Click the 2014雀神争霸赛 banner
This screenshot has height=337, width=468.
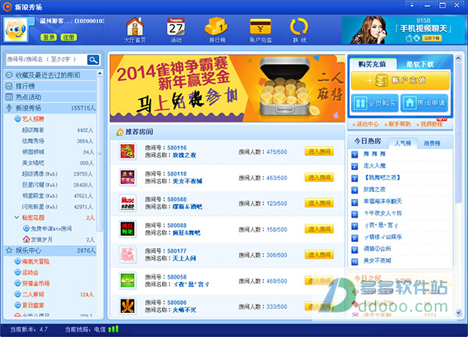(x=228, y=88)
